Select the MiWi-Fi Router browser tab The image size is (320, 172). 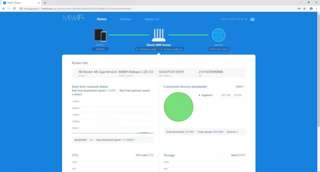21,3
